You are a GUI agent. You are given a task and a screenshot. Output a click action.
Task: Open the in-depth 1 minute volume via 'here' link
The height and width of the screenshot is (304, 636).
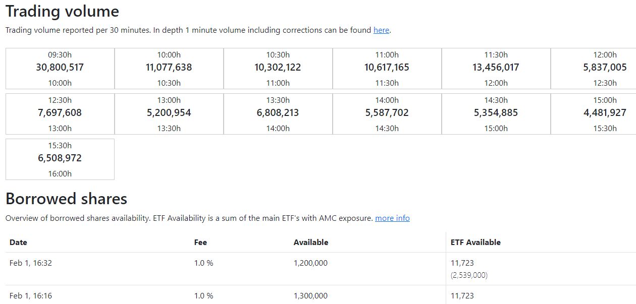click(x=380, y=30)
